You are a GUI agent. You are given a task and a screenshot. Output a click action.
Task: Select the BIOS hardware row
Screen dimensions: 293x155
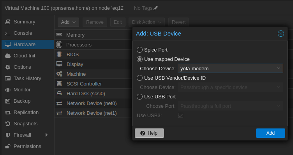click(x=94, y=55)
